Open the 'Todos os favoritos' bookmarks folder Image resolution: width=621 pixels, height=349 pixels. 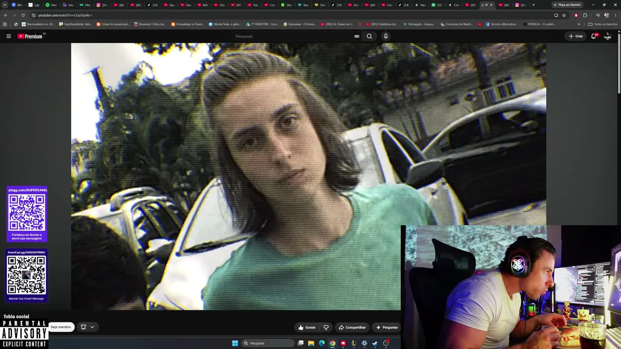tap(603, 24)
